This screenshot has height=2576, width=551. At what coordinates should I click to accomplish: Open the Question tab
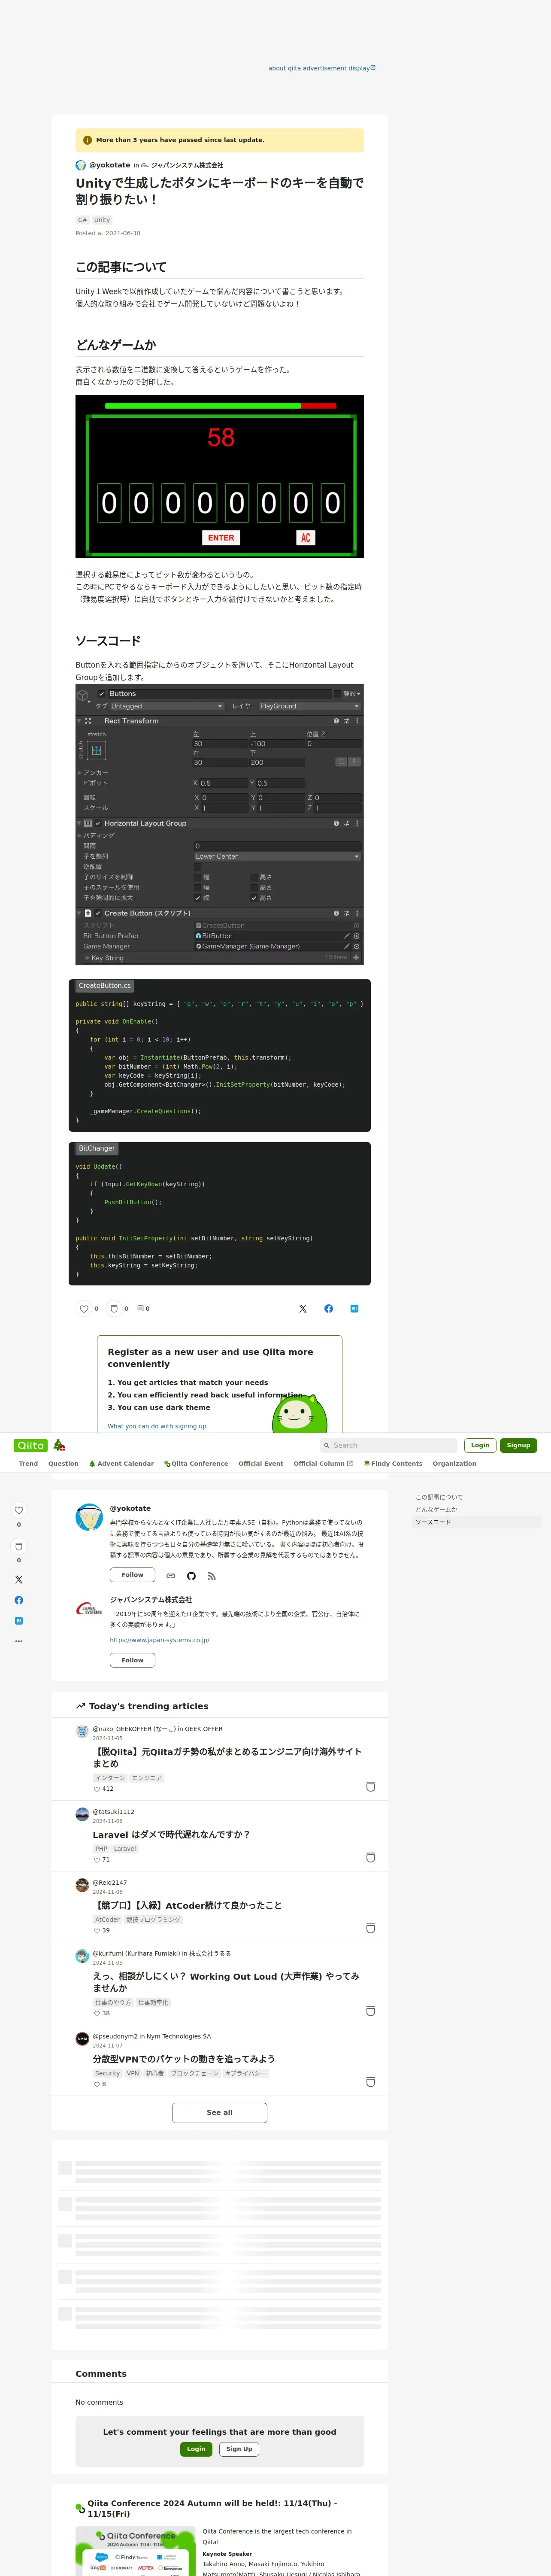(63, 1463)
